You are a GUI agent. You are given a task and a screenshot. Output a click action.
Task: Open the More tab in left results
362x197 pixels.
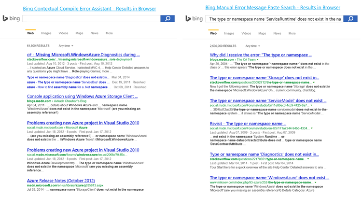coord(109,33)
